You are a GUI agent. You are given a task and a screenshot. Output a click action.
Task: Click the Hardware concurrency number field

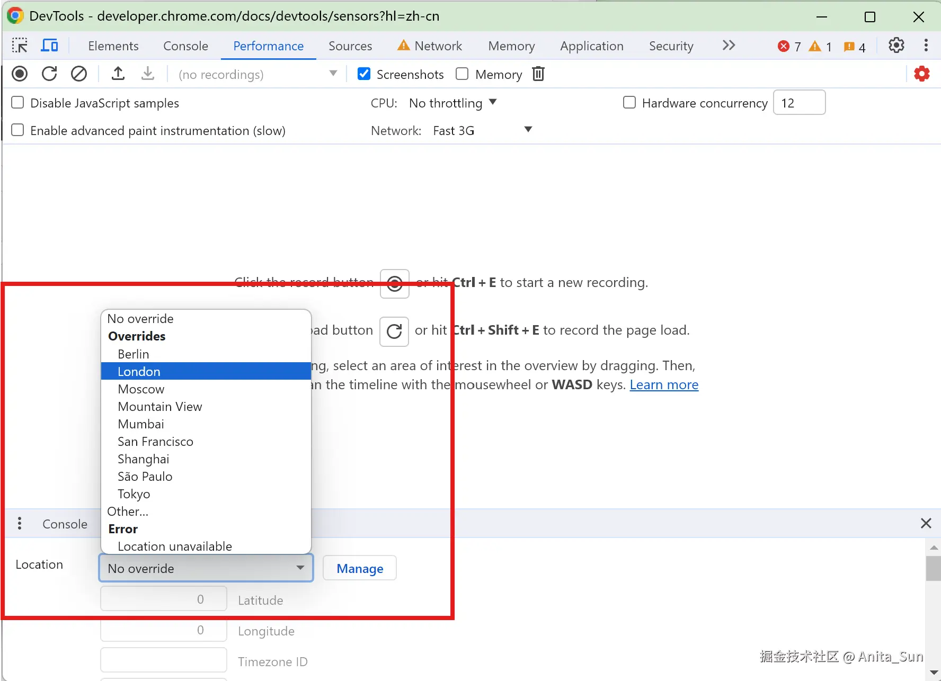(x=800, y=103)
